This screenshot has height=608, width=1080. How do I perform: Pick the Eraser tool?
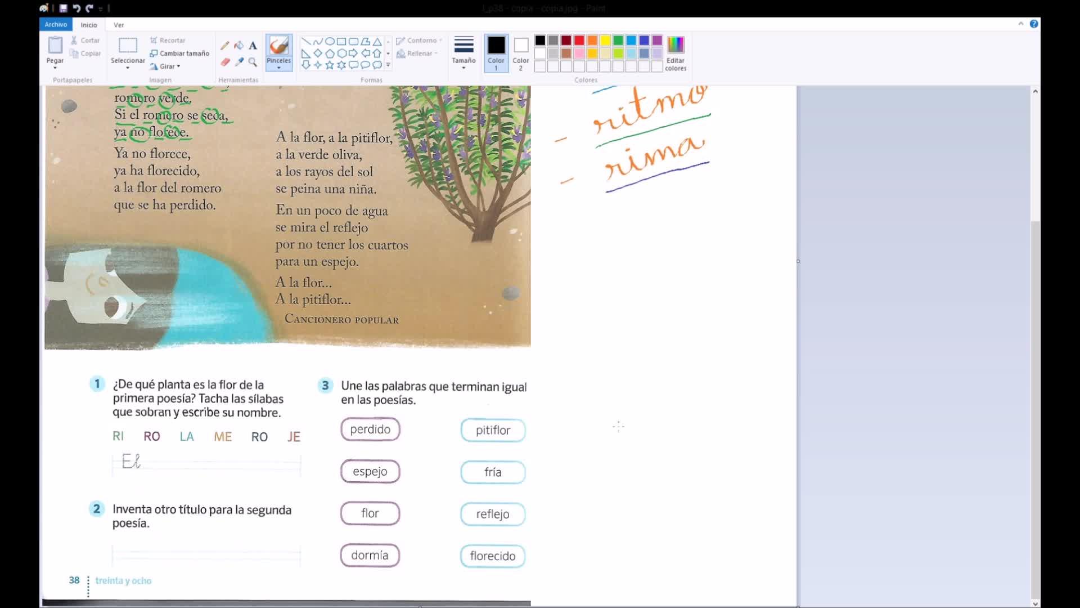coord(225,62)
